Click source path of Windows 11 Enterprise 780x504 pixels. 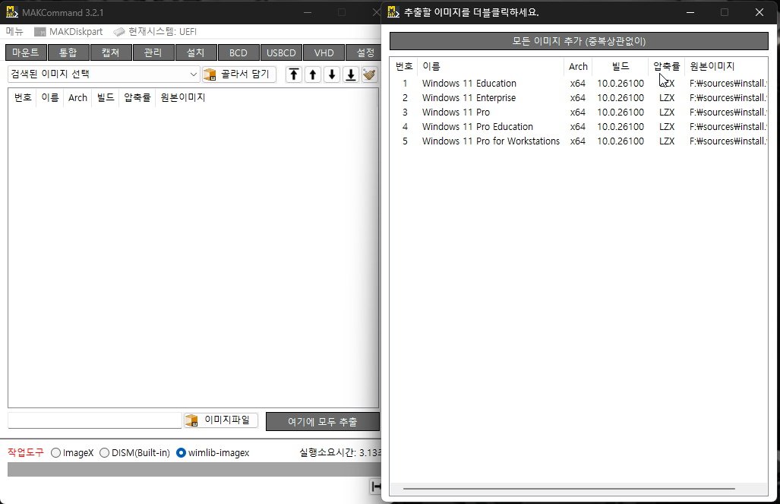(728, 97)
